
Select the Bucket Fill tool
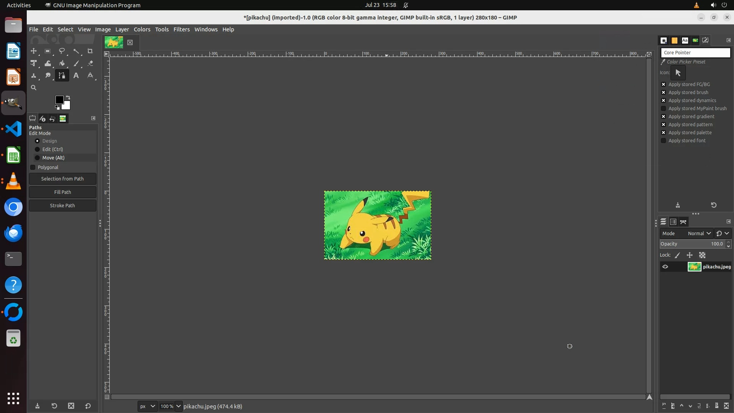[62, 63]
